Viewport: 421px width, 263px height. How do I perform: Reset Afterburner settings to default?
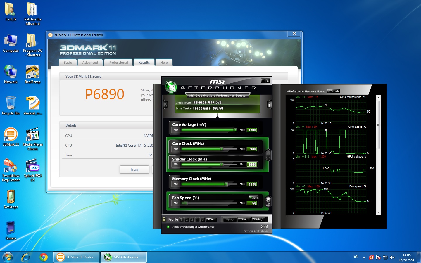(x=244, y=219)
